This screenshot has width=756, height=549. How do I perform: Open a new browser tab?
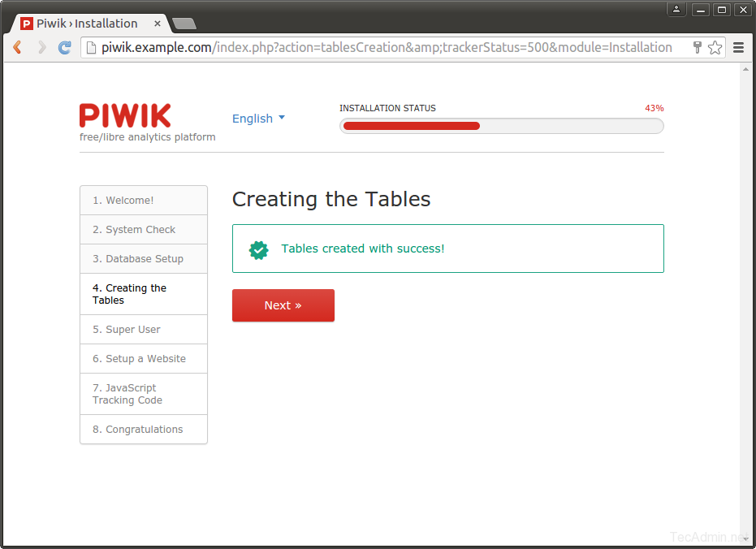[x=184, y=24]
